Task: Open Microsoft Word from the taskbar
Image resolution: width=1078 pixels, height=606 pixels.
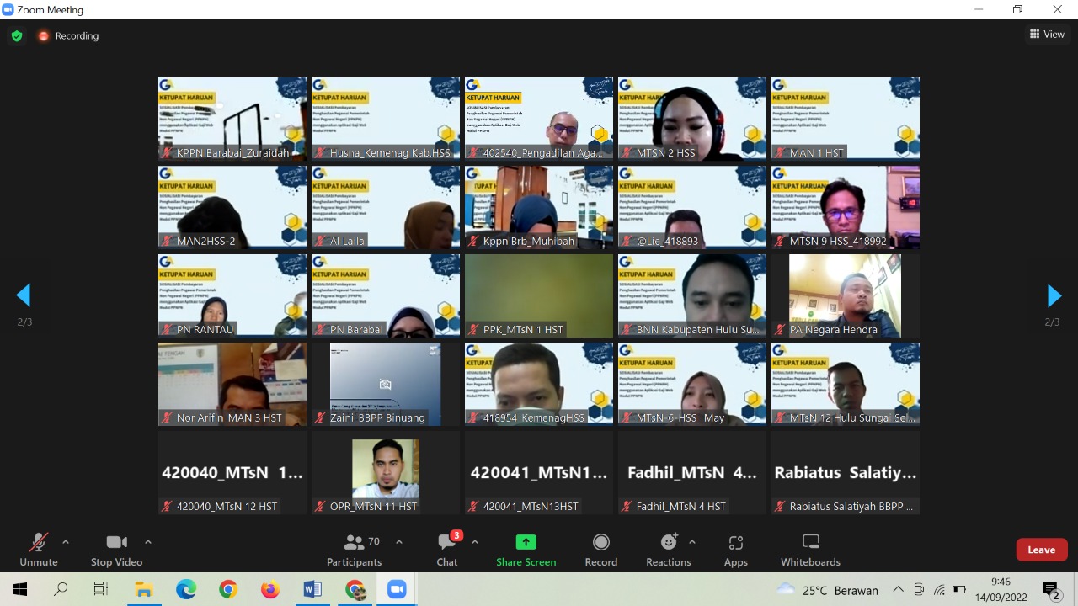Action: [x=312, y=589]
